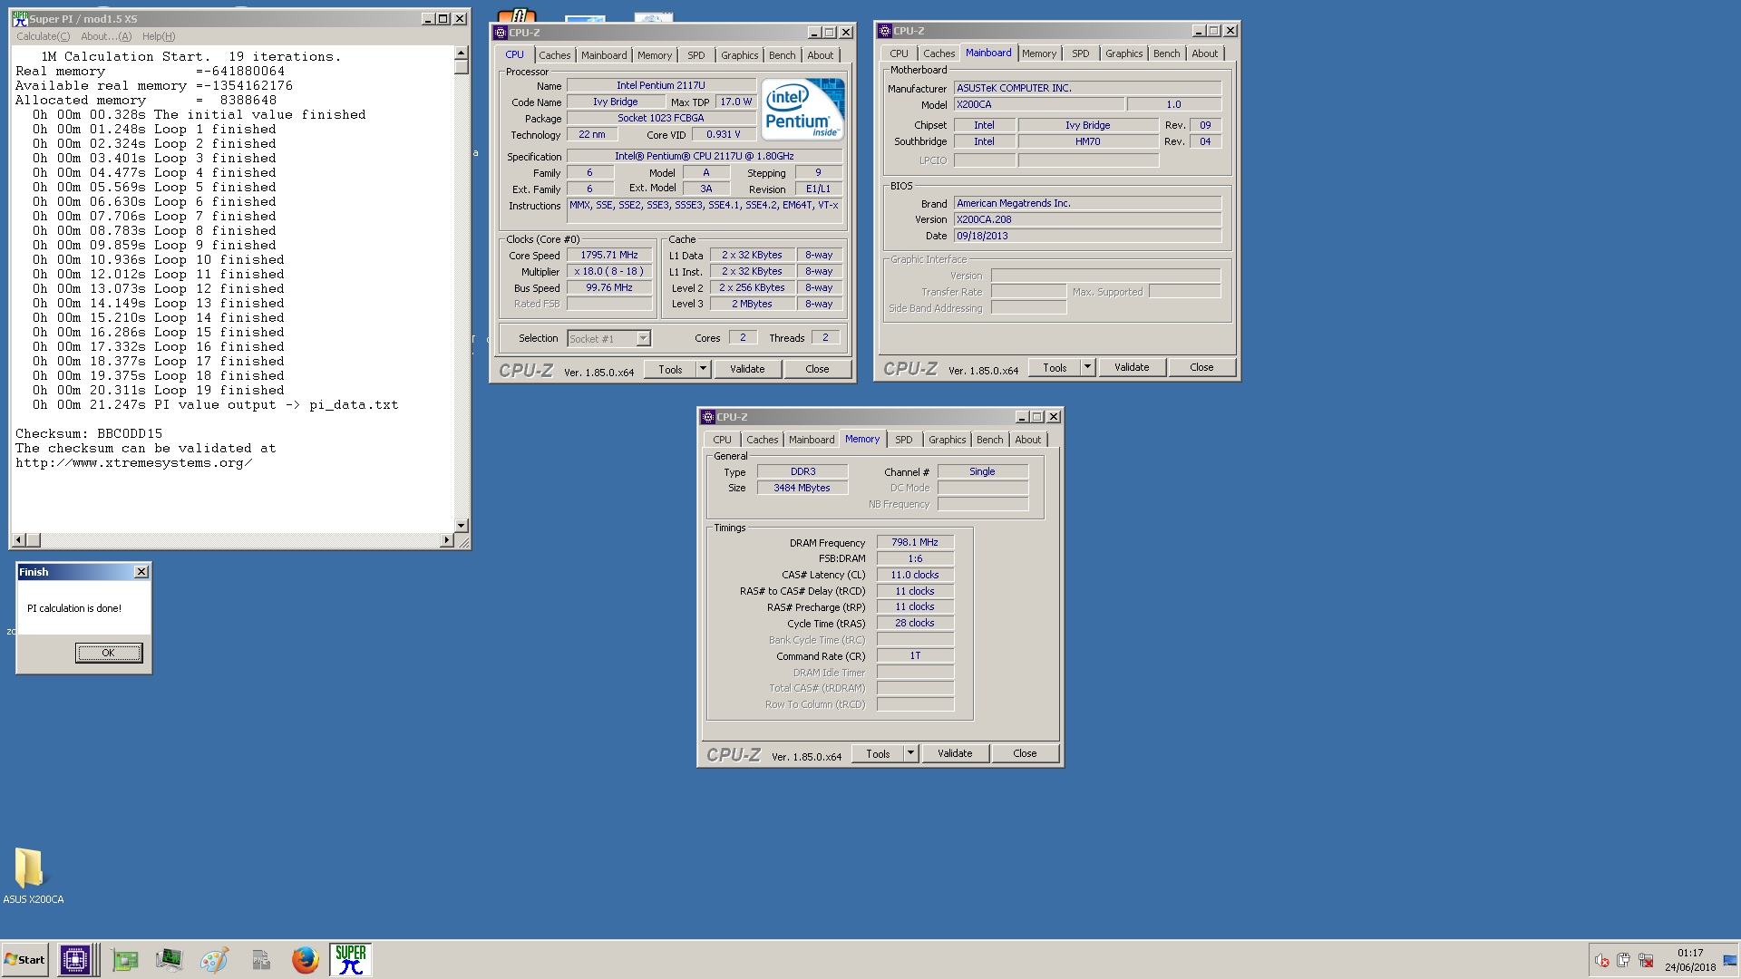Switch to CPU tab in the Memory window

(x=722, y=440)
